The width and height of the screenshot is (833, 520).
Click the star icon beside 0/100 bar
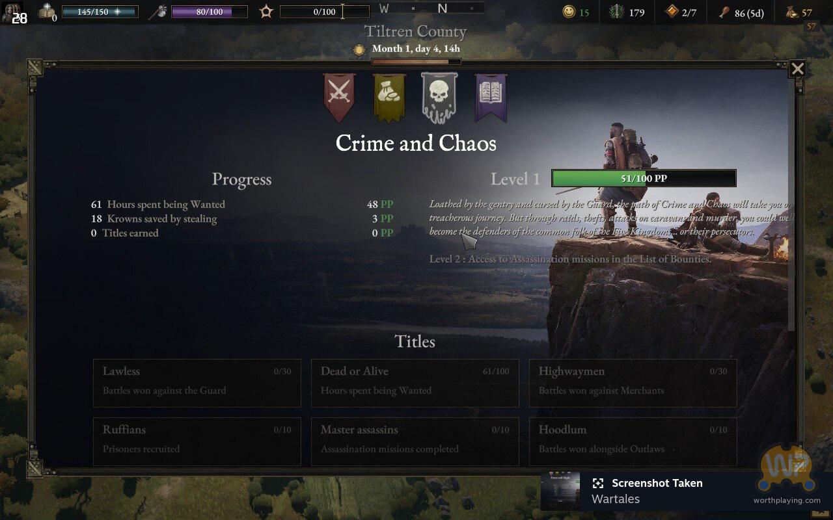coord(266,12)
